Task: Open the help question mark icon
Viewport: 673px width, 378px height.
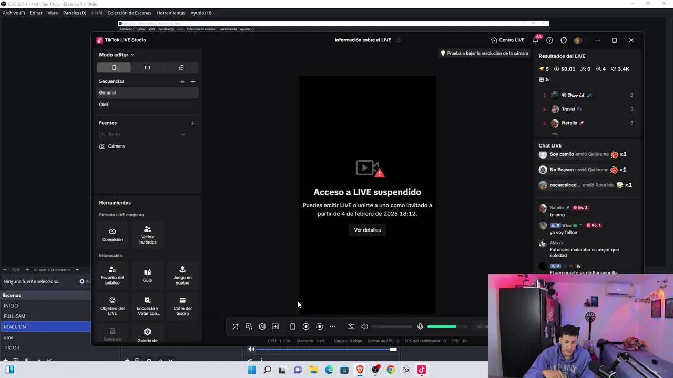Action: click(549, 40)
